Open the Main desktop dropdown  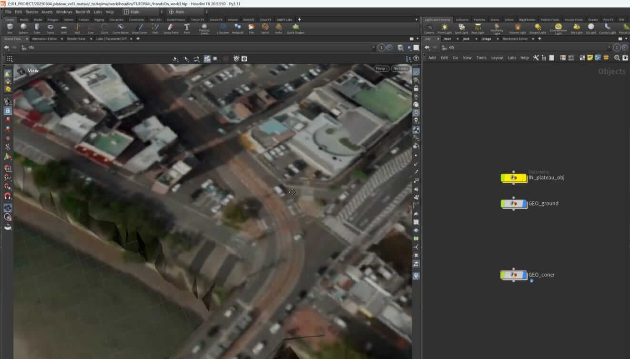click(x=143, y=12)
